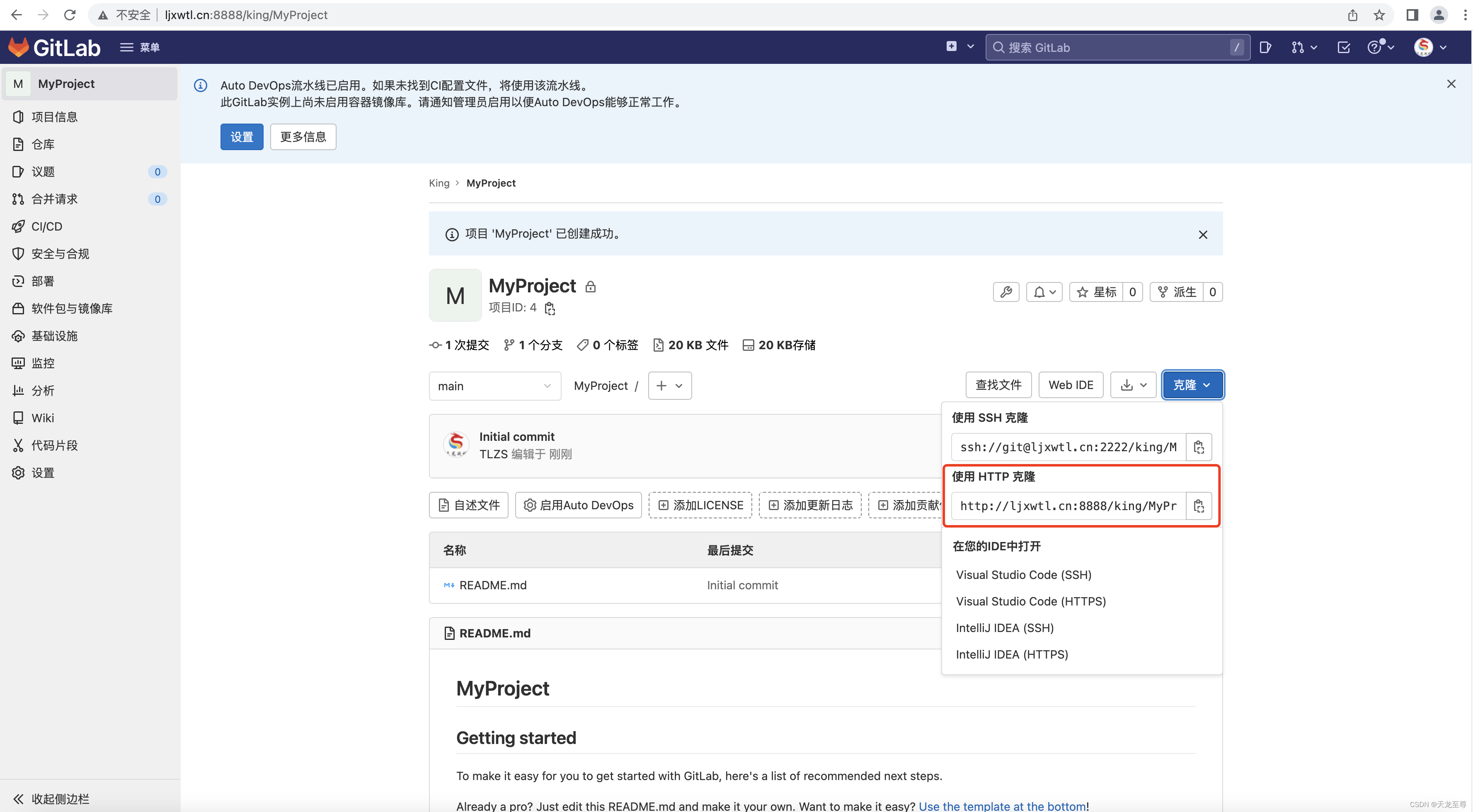This screenshot has height=812, width=1473.
Task: Click the 星标 star button
Action: [x=1096, y=292]
